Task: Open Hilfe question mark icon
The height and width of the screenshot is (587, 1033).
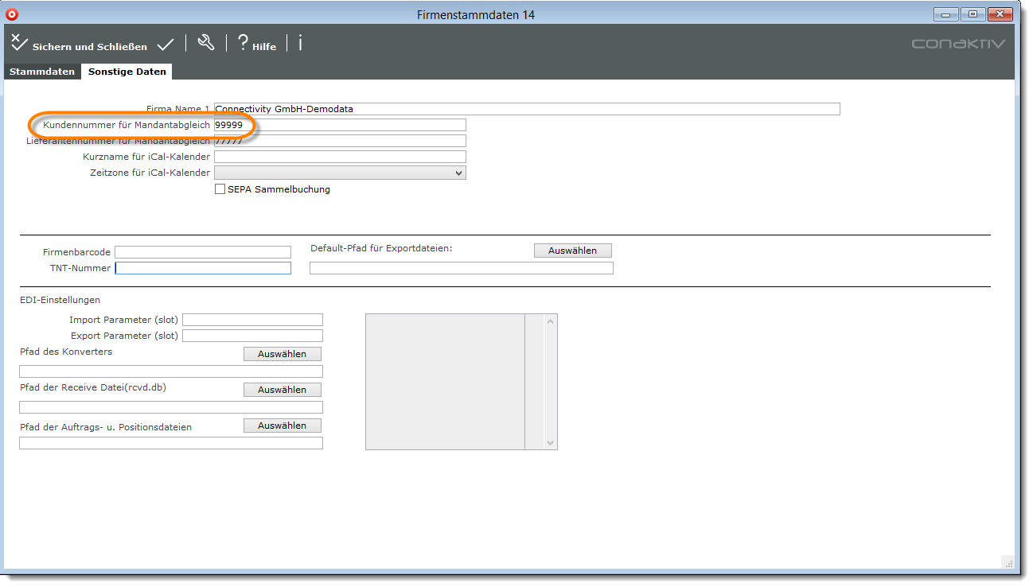Action: click(x=244, y=43)
